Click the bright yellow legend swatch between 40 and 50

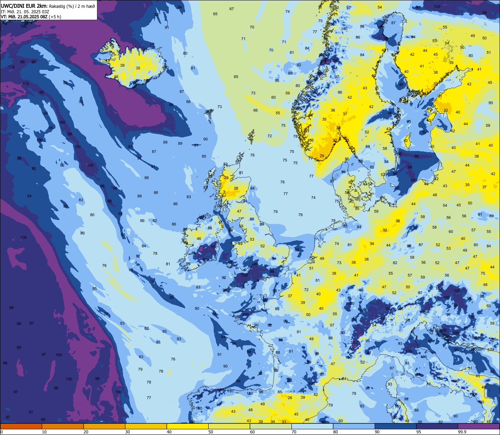(187, 426)
